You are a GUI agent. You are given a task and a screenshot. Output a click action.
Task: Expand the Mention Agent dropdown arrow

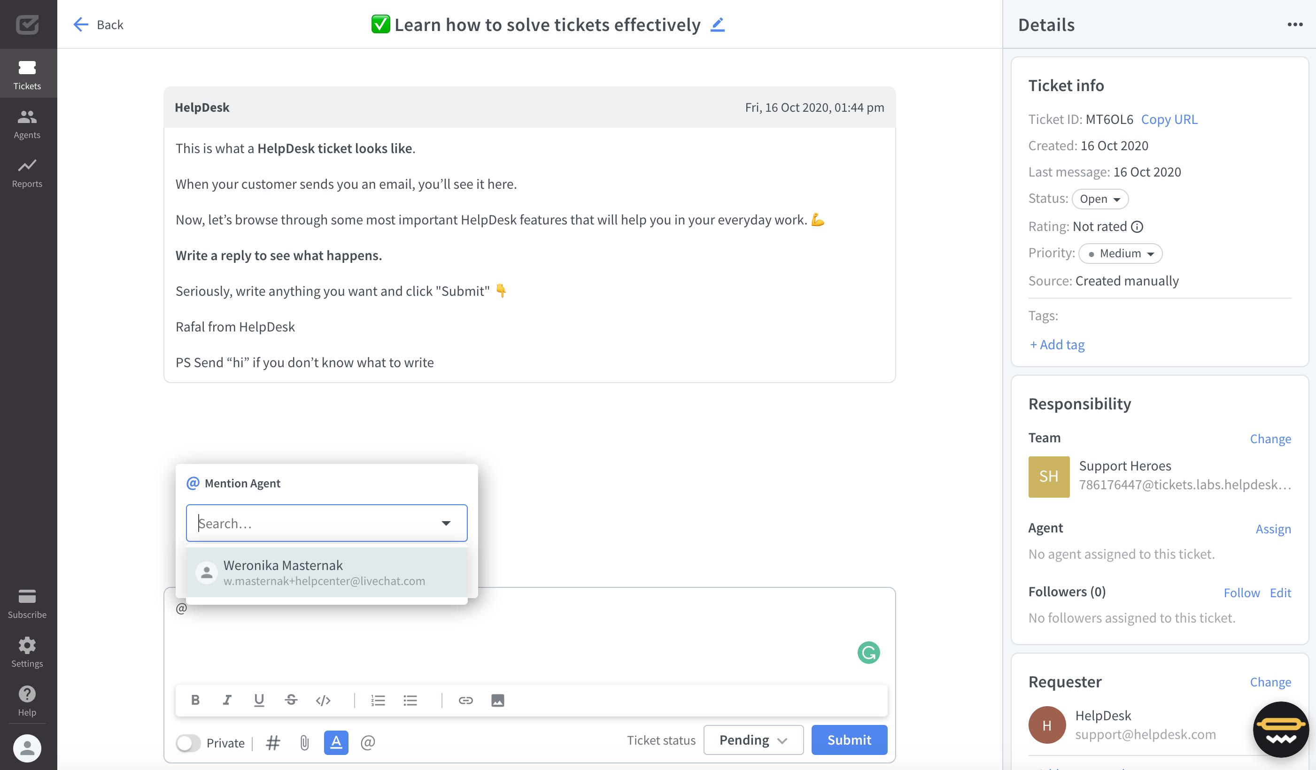446,523
